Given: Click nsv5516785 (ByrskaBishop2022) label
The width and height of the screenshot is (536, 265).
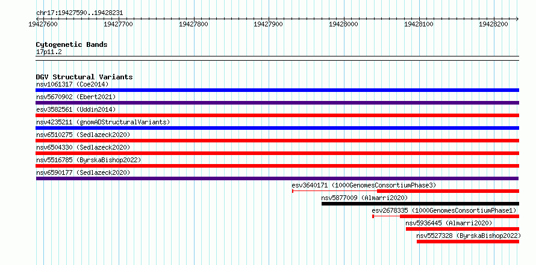Looking at the screenshot, I should pyautogui.click(x=89, y=160).
